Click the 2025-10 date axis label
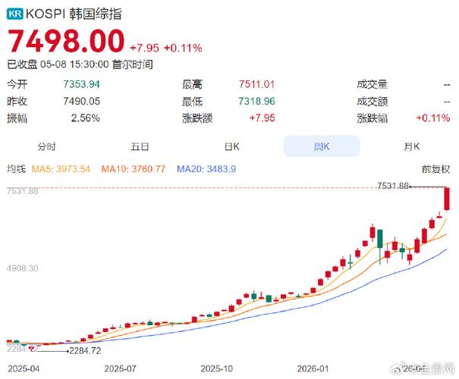This screenshot has height=379, width=459. (x=217, y=368)
